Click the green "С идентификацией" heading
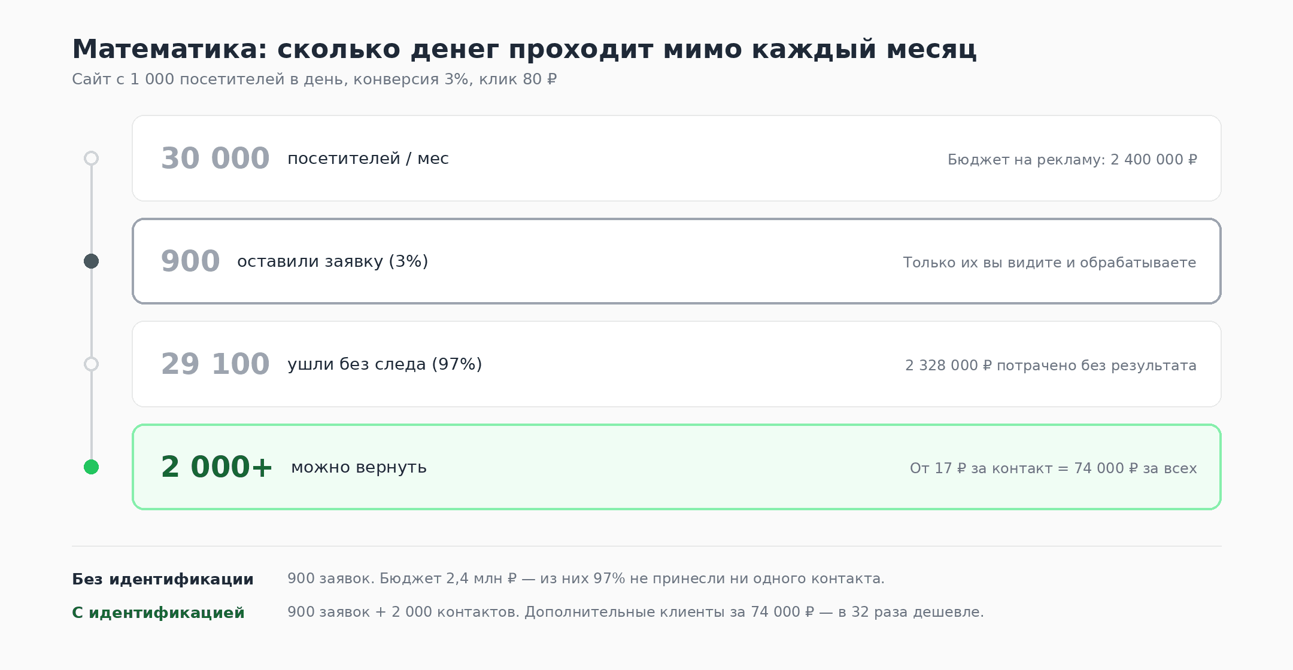The height and width of the screenshot is (670, 1293). click(158, 613)
